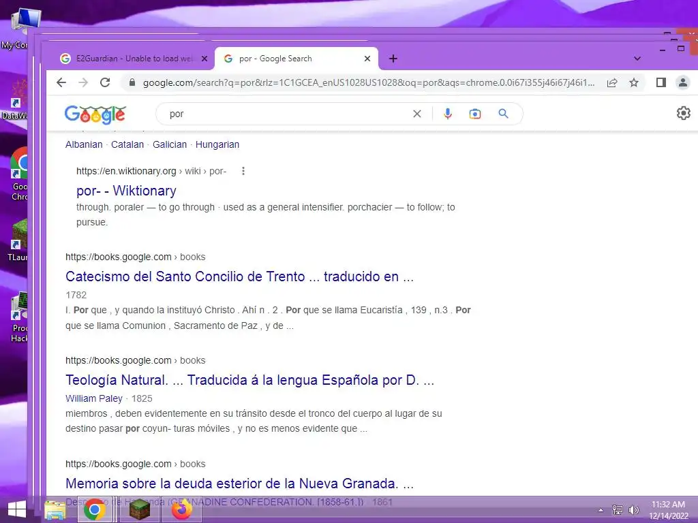Clear the search box with the X
Image resolution: width=698 pixels, height=523 pixels.
(417, 114)
